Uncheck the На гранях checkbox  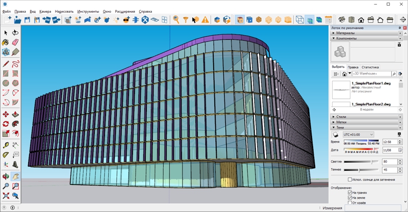coord(350,193)
